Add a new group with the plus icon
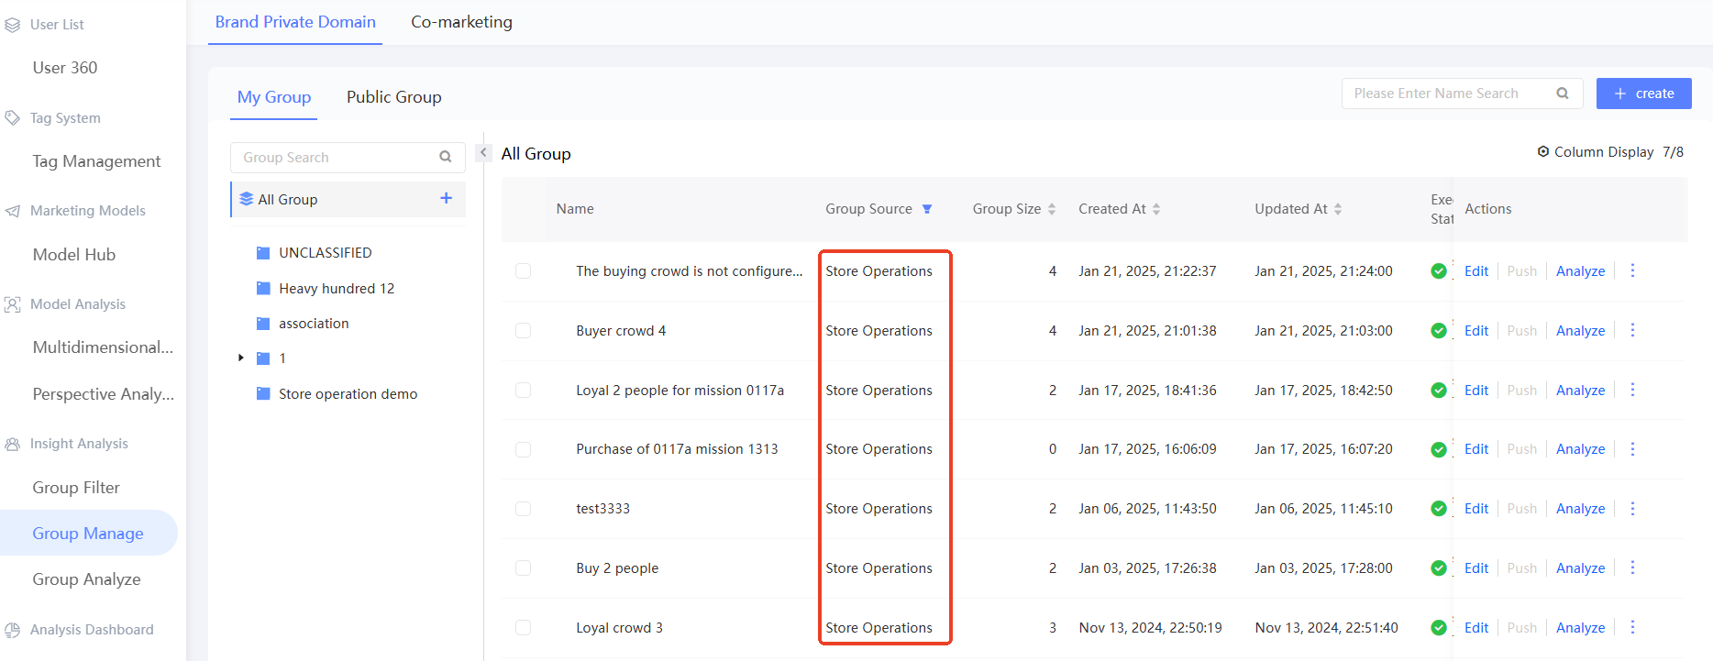 tap(447, 198)
